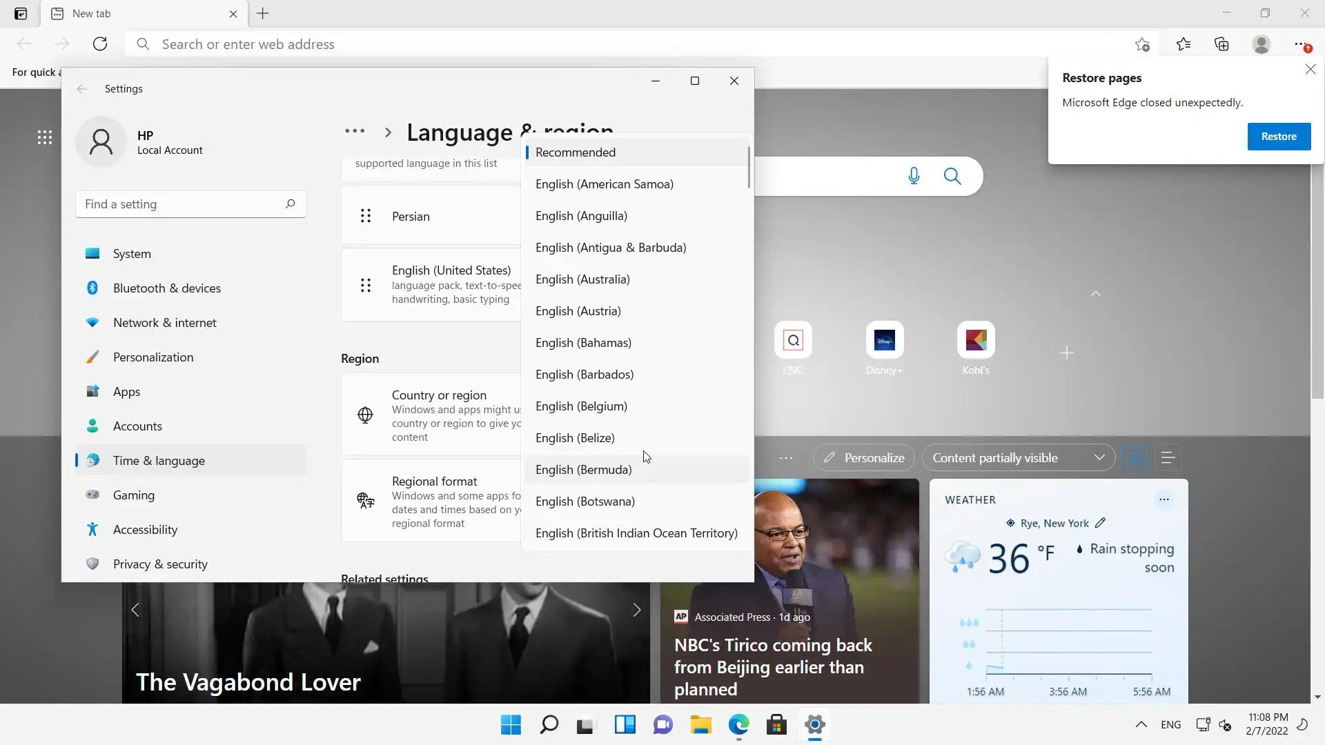
Task: Click the blue magnifier search icon
Action: click(952, 176)
